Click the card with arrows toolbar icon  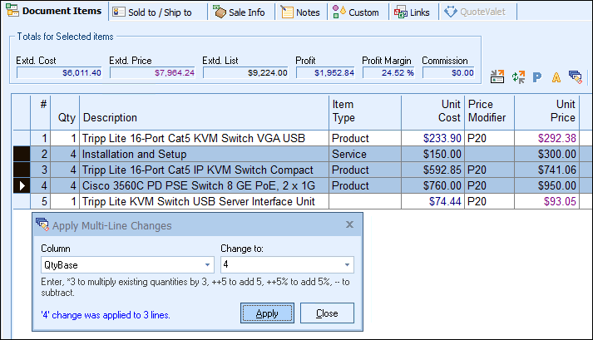coord(497,77)
